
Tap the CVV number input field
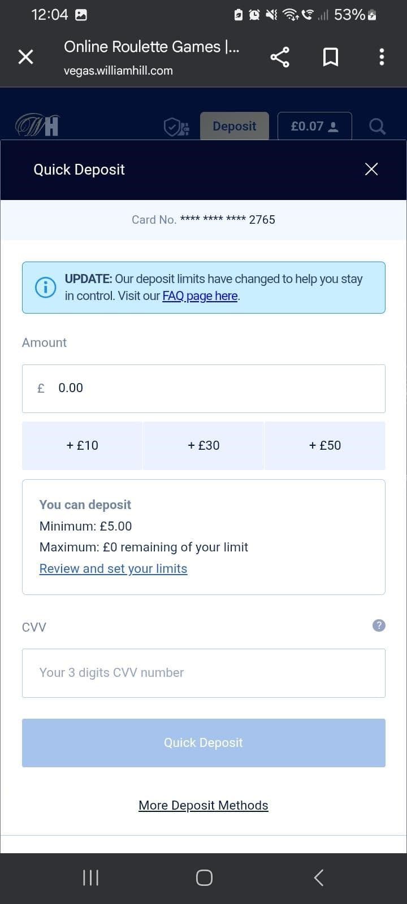click(x=203, y=672)
